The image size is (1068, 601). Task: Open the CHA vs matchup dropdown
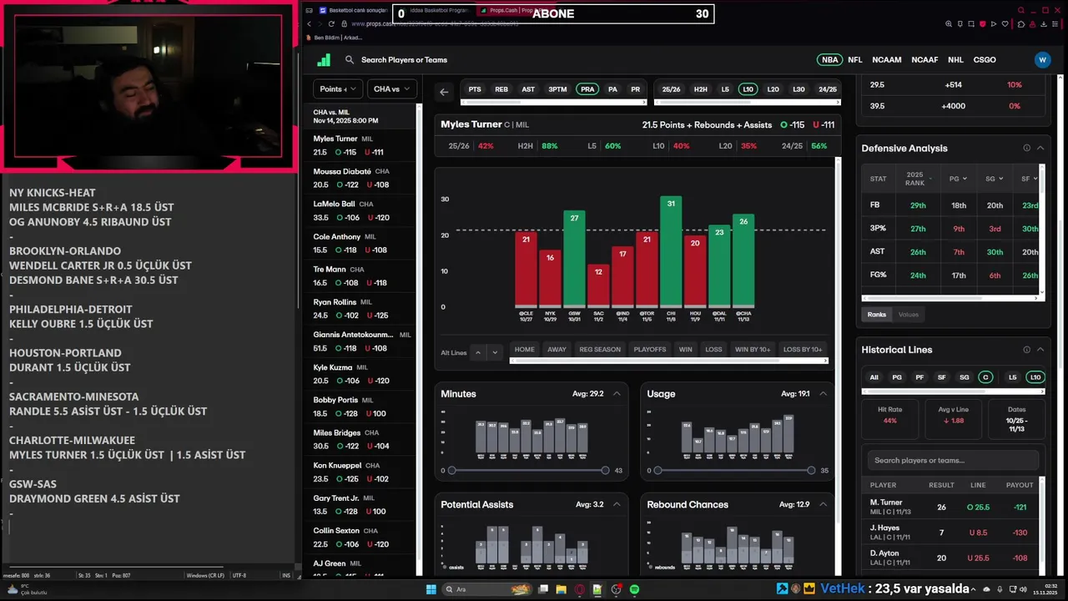click(x=391, y=89)
